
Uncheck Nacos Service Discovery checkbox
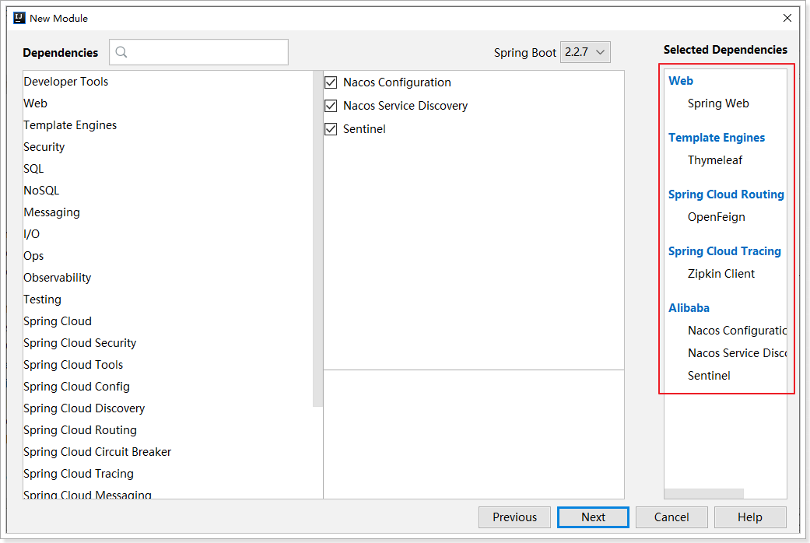(x=331, y=105)
